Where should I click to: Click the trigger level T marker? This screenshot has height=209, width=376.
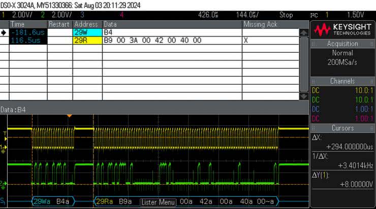click(5, 134)
